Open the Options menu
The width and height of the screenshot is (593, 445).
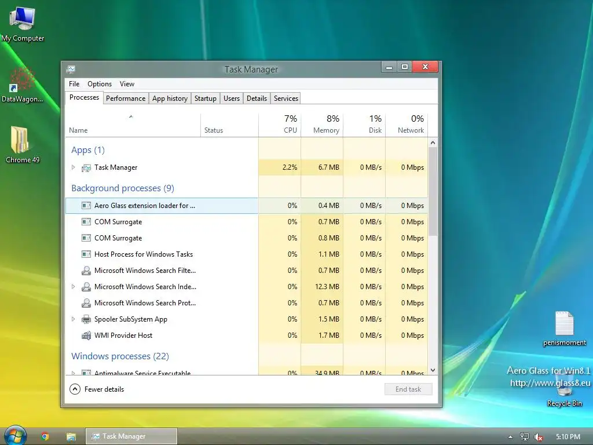coord(100,84)
